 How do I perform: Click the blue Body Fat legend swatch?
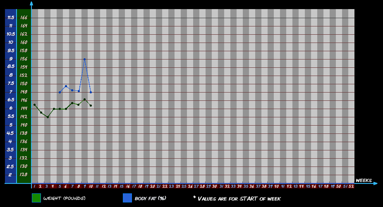[x=127, y=198]
